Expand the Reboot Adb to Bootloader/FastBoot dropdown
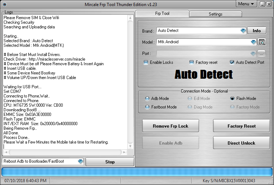 80,161
